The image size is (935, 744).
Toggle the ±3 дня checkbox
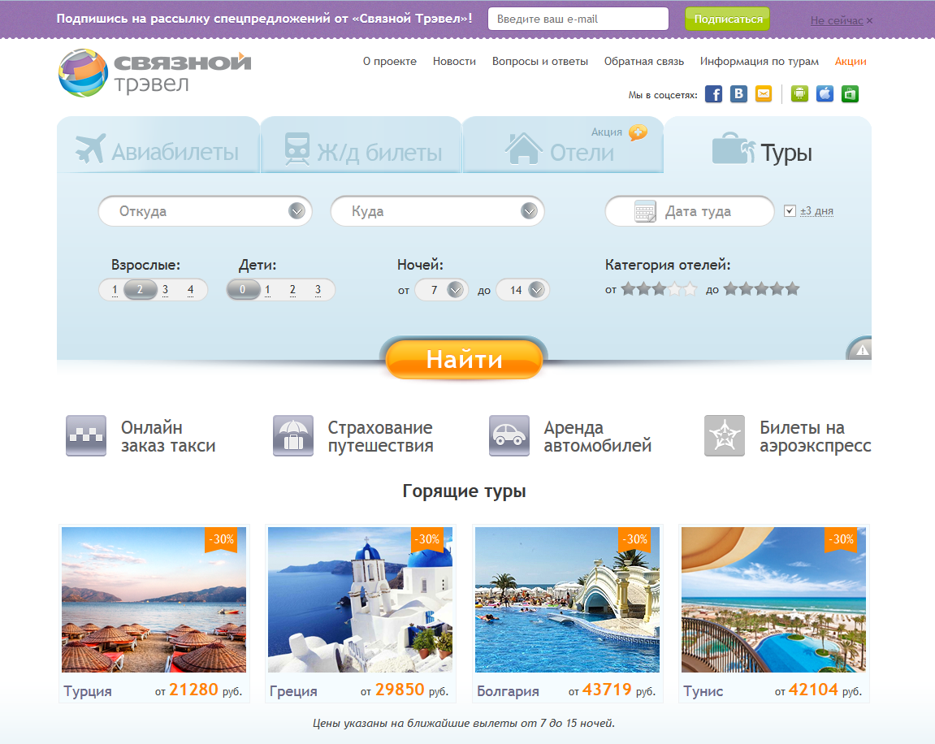pyautogui.click(x=790, y=211)
